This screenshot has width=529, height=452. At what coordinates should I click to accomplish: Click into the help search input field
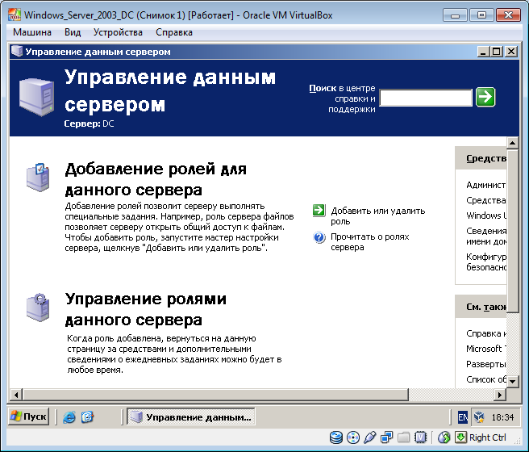tap(426, 98)
